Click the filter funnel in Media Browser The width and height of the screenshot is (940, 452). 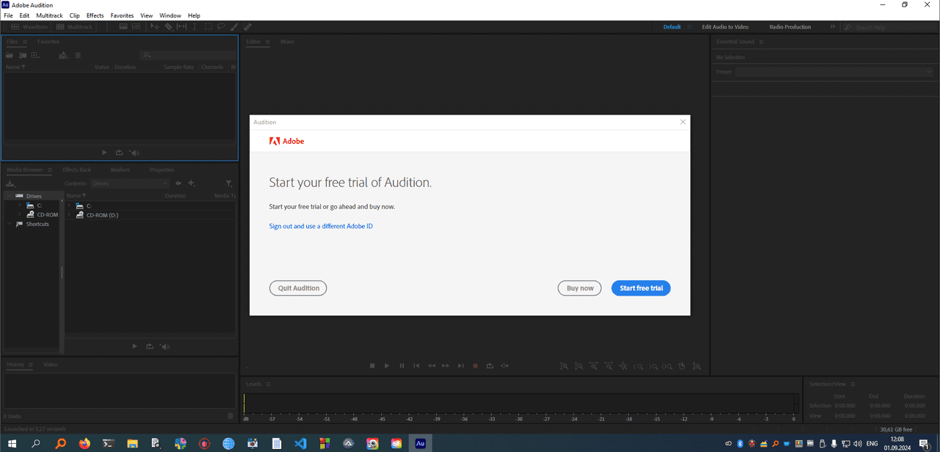point(228,183)
